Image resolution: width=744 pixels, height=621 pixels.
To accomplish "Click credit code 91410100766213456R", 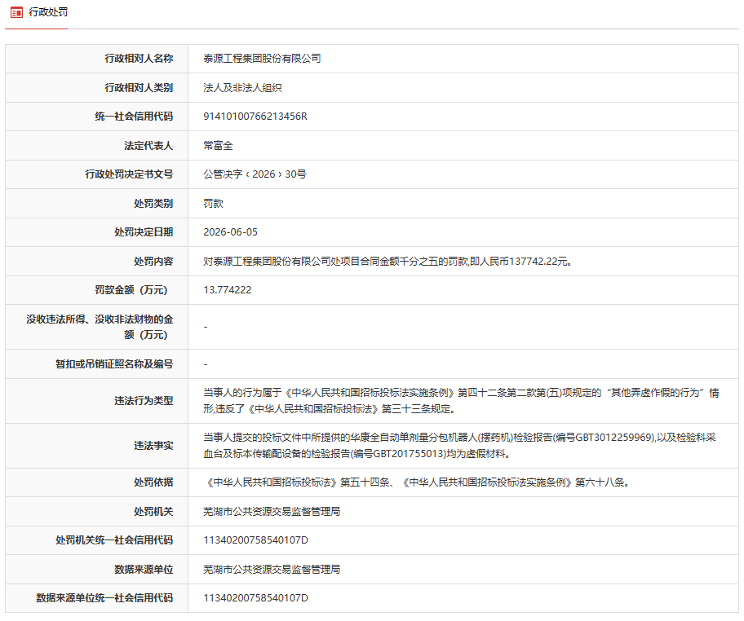I will pos(255,117).
